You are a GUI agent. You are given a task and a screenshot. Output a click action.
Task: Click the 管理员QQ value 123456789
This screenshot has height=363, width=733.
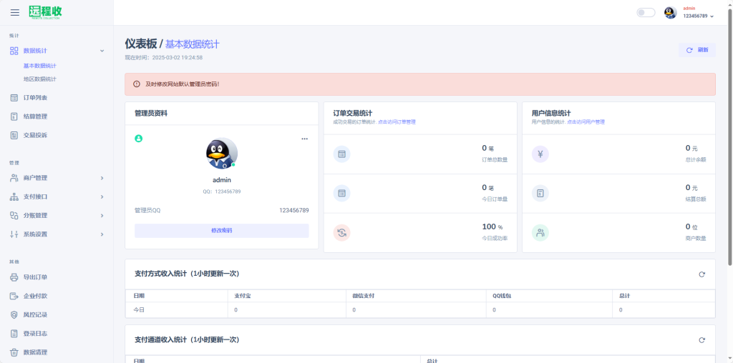click(x=294, y=210)
